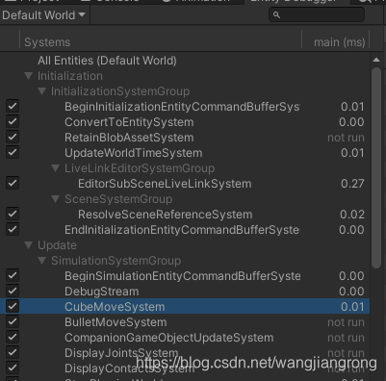386x381 pixels.
Task: Select the DebugStream system row
Action: 185,292
